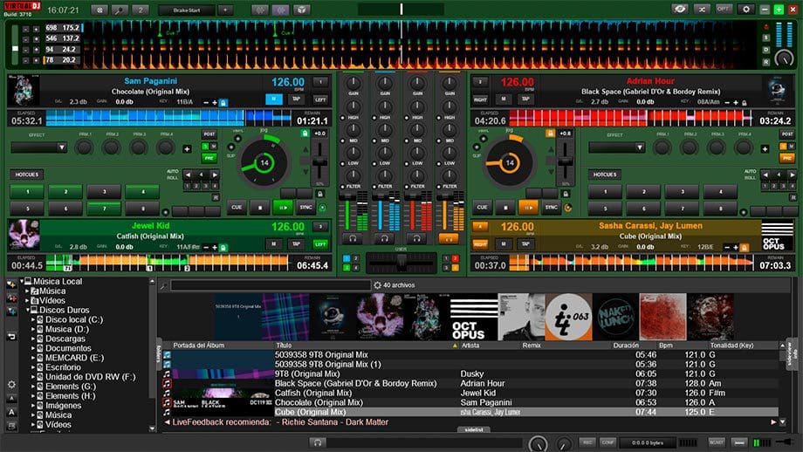Screen dimensions: 803x452
Task: Open the sidelist tab at bottom of browser
Action: [x=474, y=429]
